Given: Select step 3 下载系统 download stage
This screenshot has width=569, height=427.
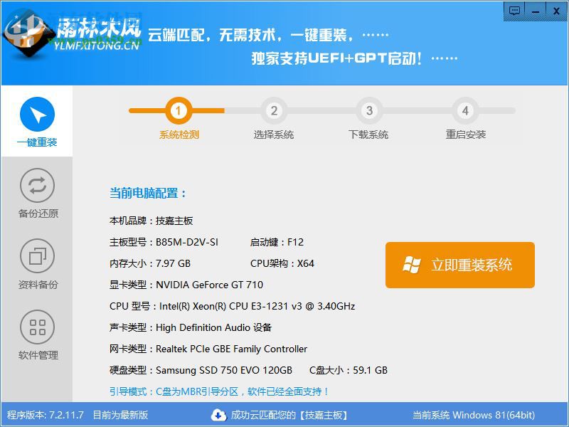Looking at the screenshot, I should click(x=369, y=110).
